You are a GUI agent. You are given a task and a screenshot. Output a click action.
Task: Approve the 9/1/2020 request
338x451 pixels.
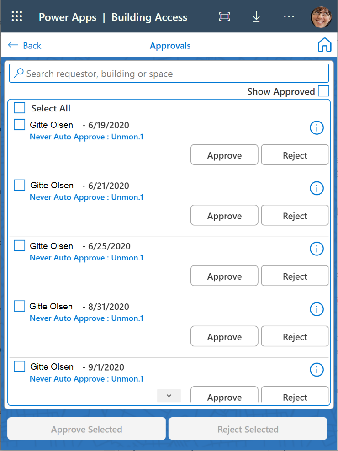point(224,394)
